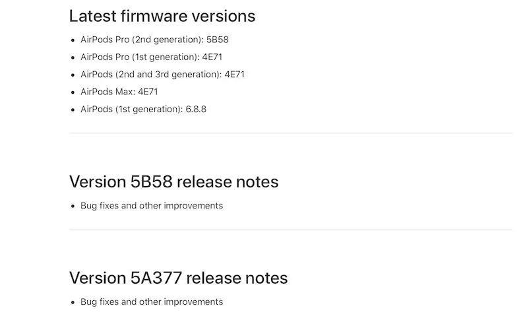Click bullet before AirPods (2nd and 3rd generation)
Viewport: 523px width, 320px height.
point(73,75)
